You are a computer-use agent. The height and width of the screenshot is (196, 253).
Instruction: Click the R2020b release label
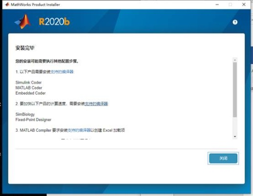point(54,22)
